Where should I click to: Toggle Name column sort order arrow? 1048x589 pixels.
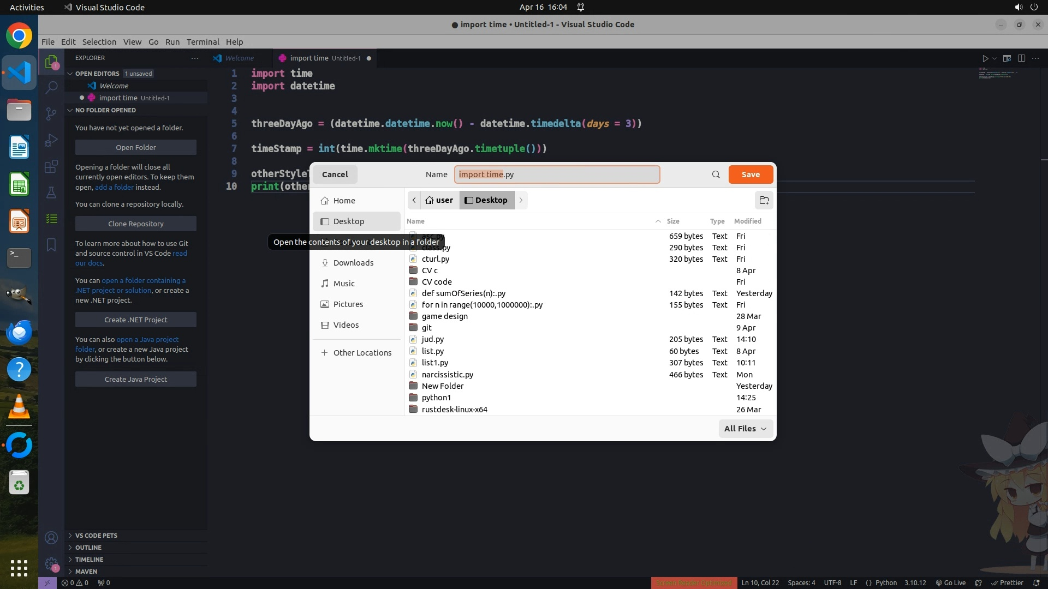coord(658,221)
